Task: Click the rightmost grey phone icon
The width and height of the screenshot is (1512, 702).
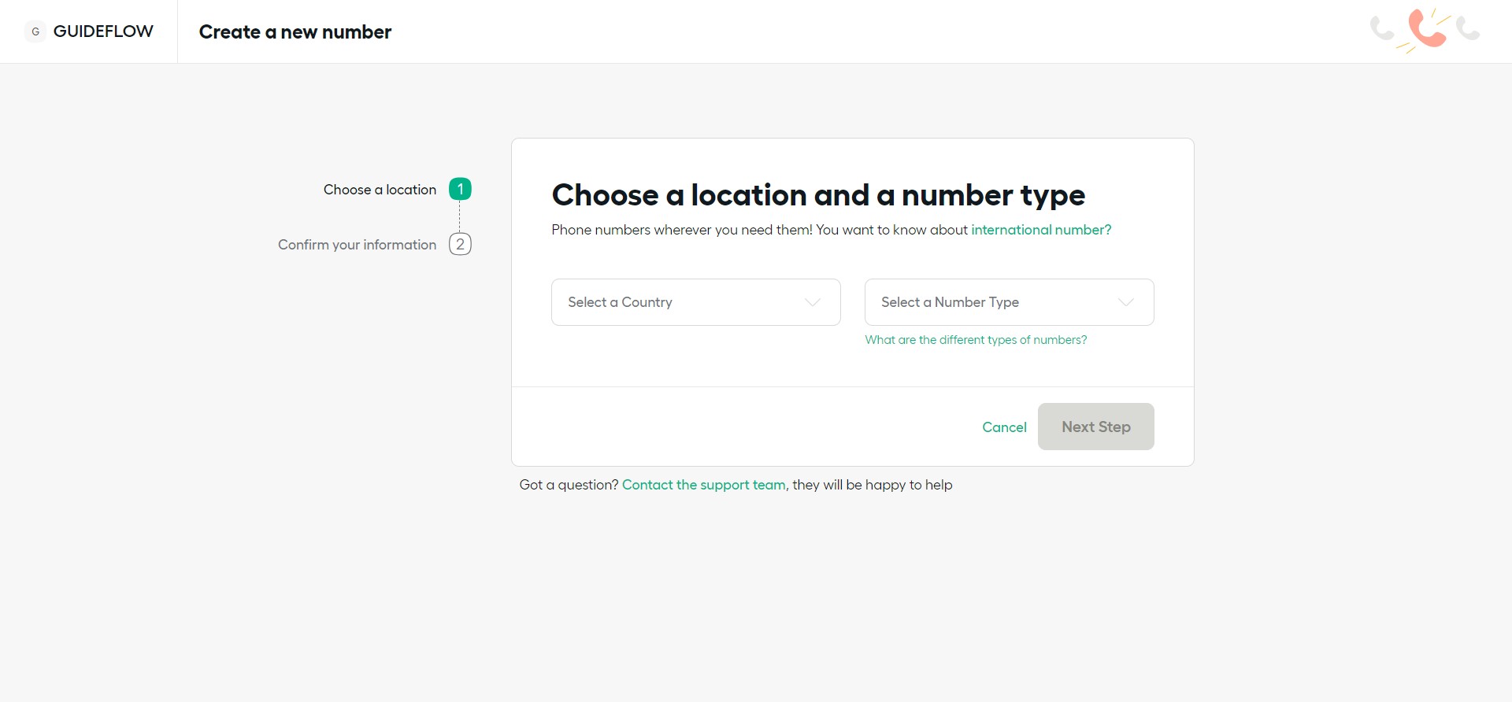Action: point(1468,29)
